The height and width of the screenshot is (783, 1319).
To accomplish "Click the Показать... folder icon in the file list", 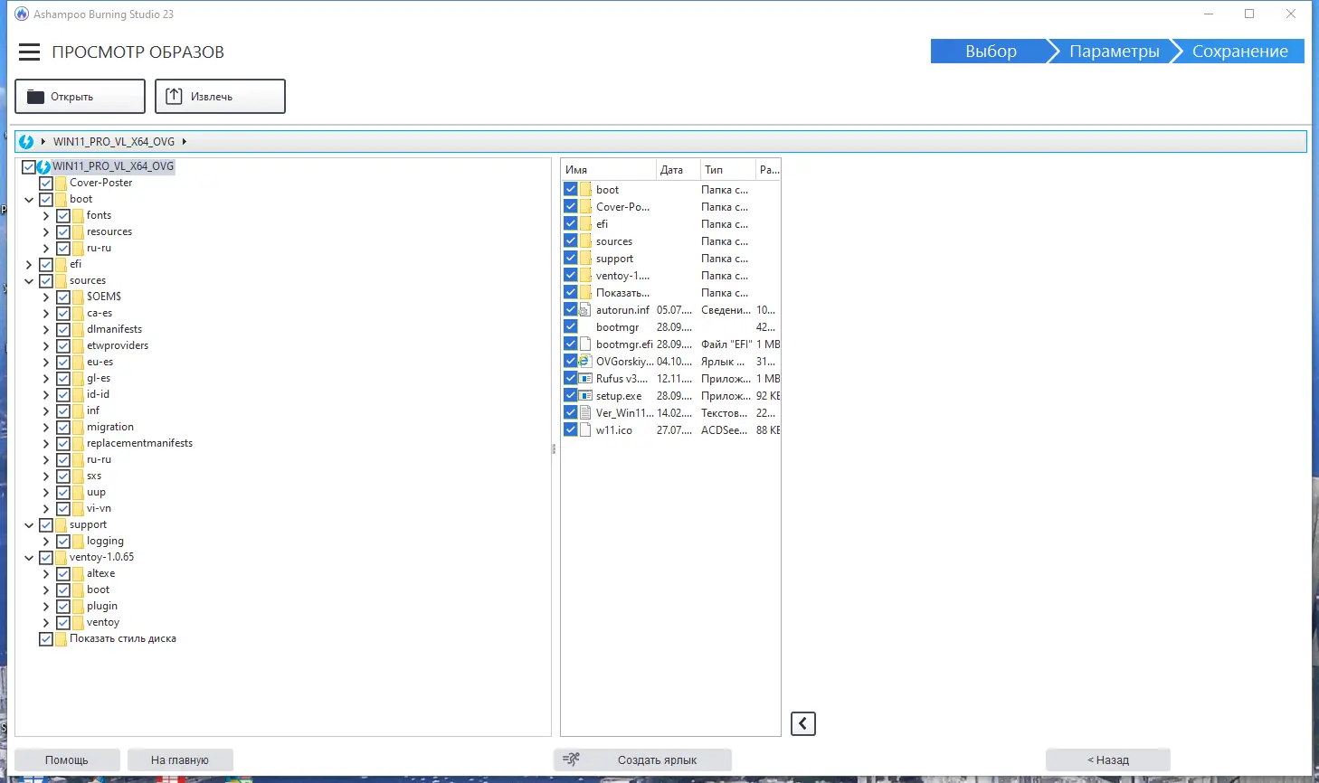I will 585,293.
